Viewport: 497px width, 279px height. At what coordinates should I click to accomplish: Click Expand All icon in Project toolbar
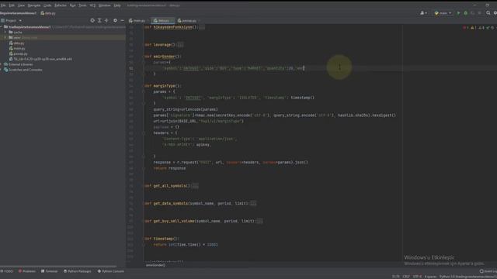coord(99,20)
